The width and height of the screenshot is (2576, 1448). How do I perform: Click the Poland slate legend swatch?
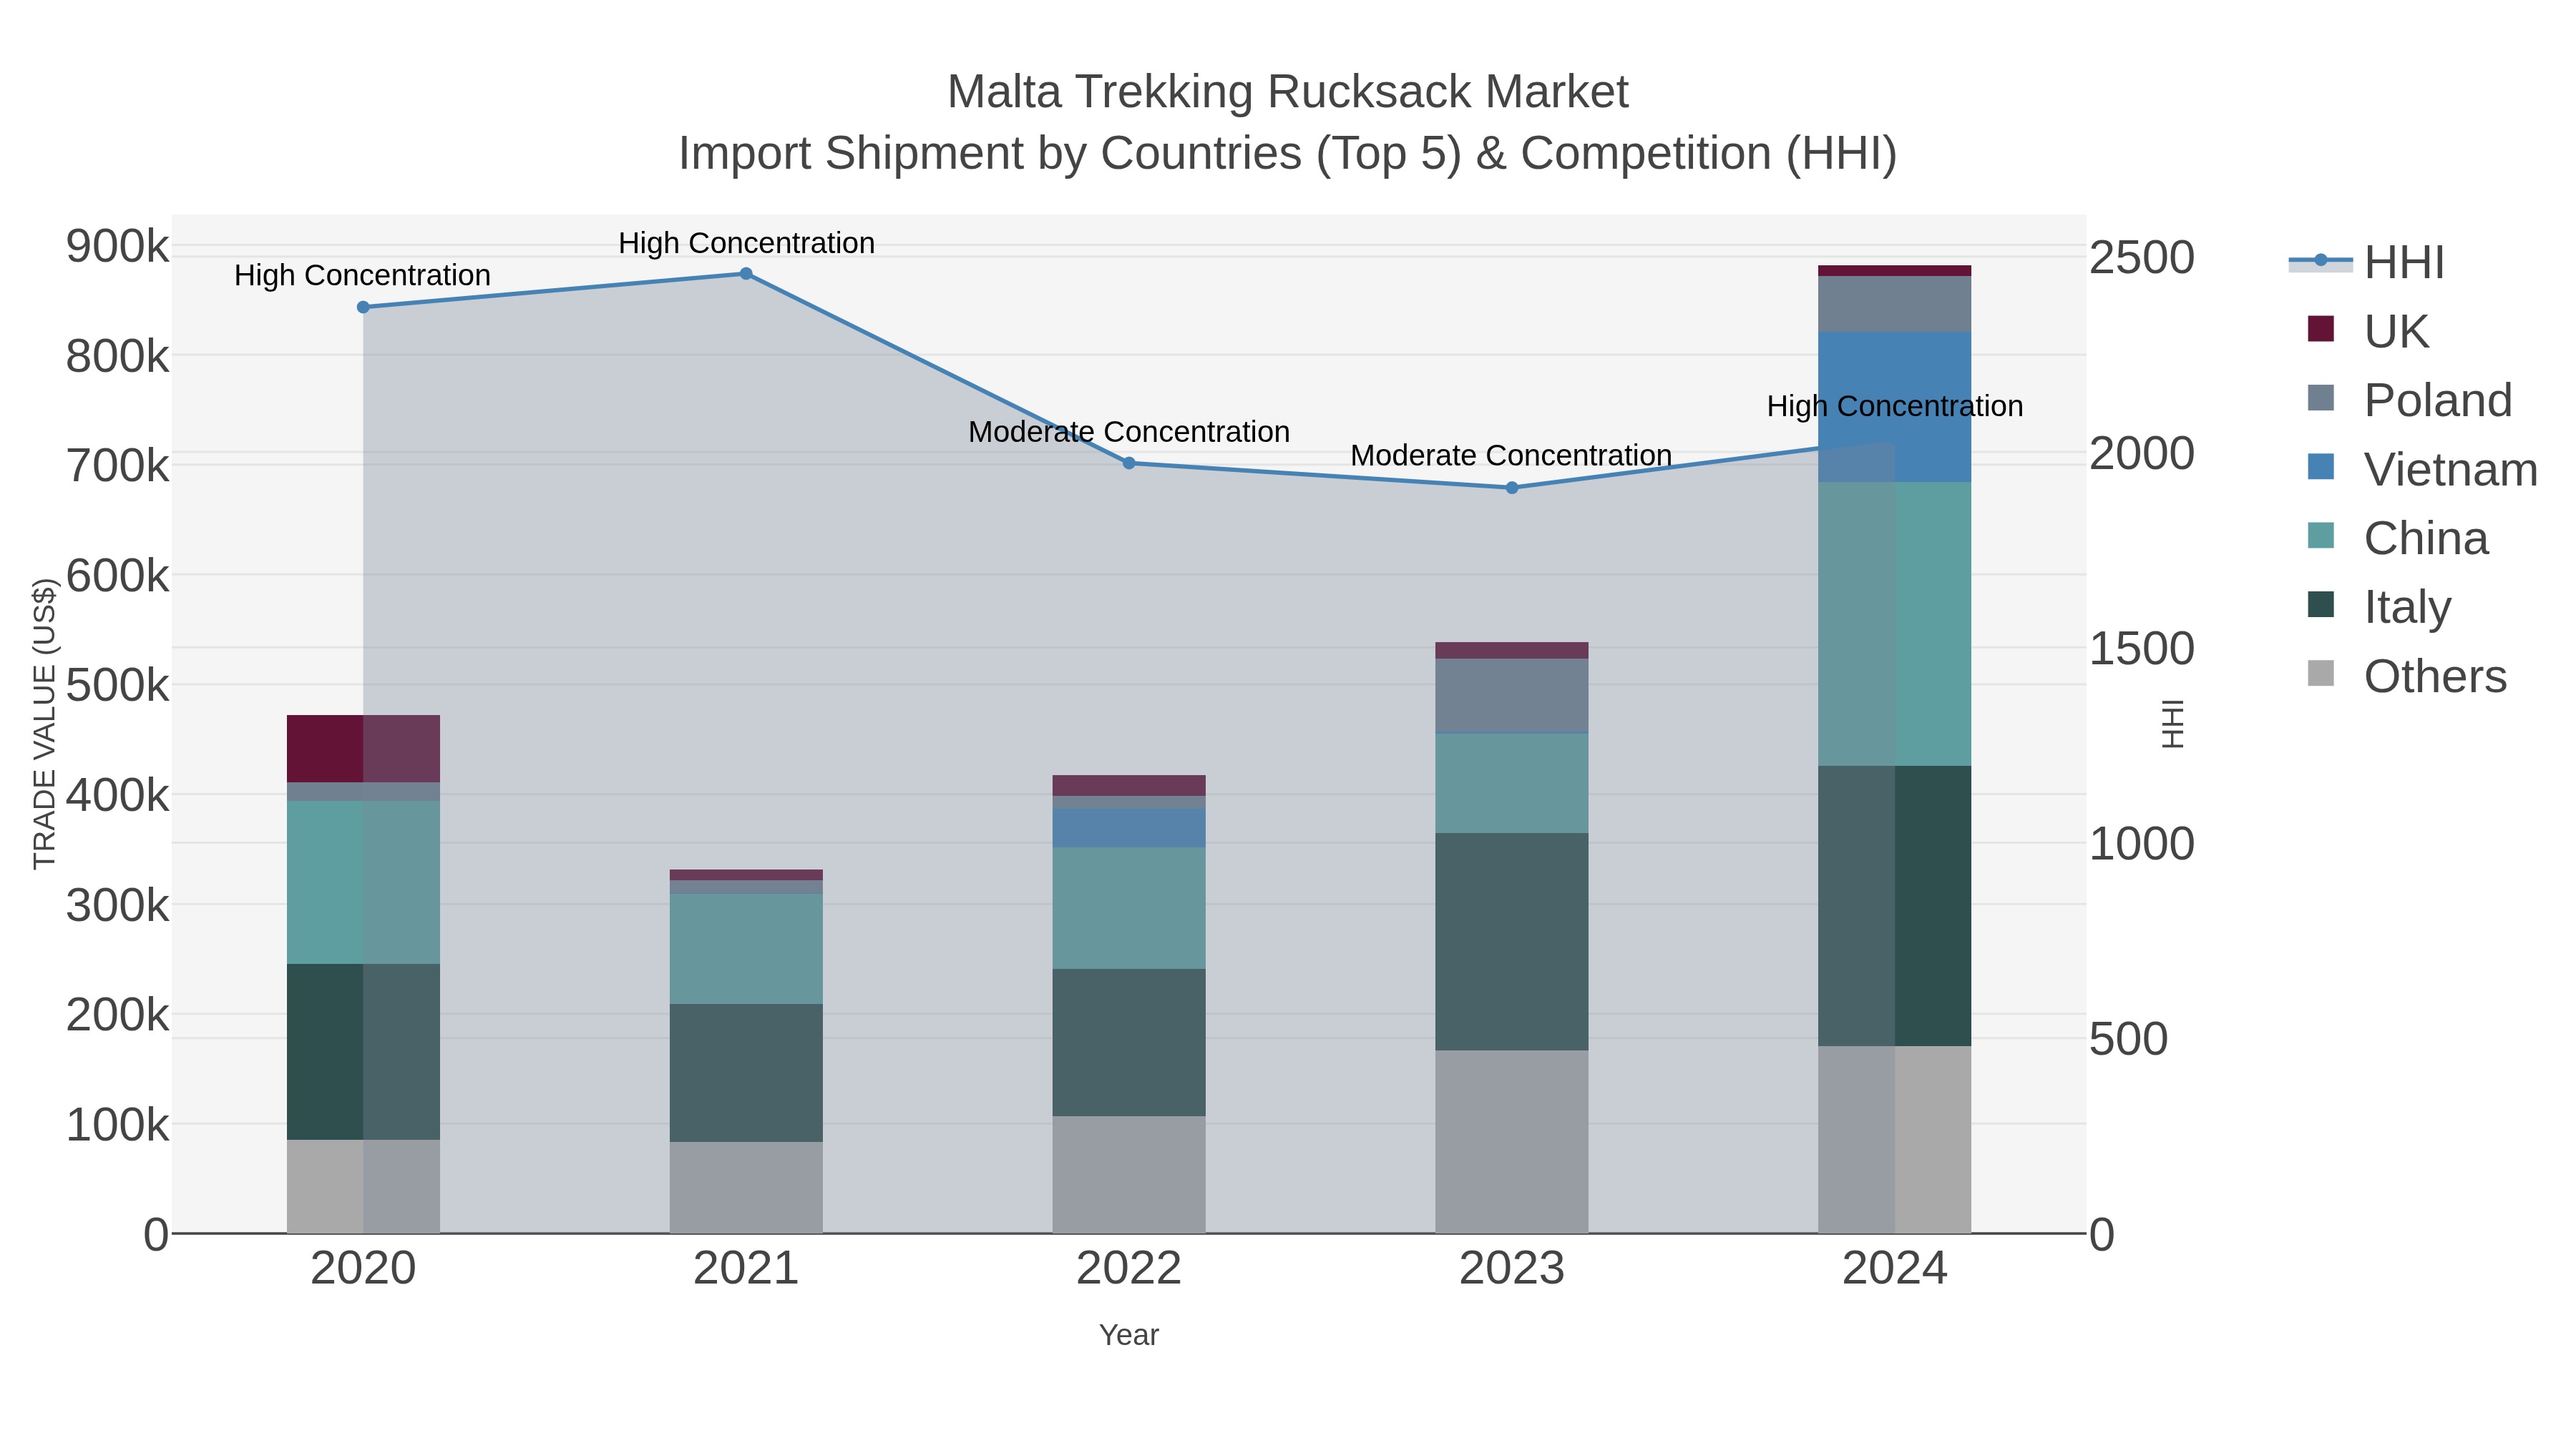coord(2321,398)
